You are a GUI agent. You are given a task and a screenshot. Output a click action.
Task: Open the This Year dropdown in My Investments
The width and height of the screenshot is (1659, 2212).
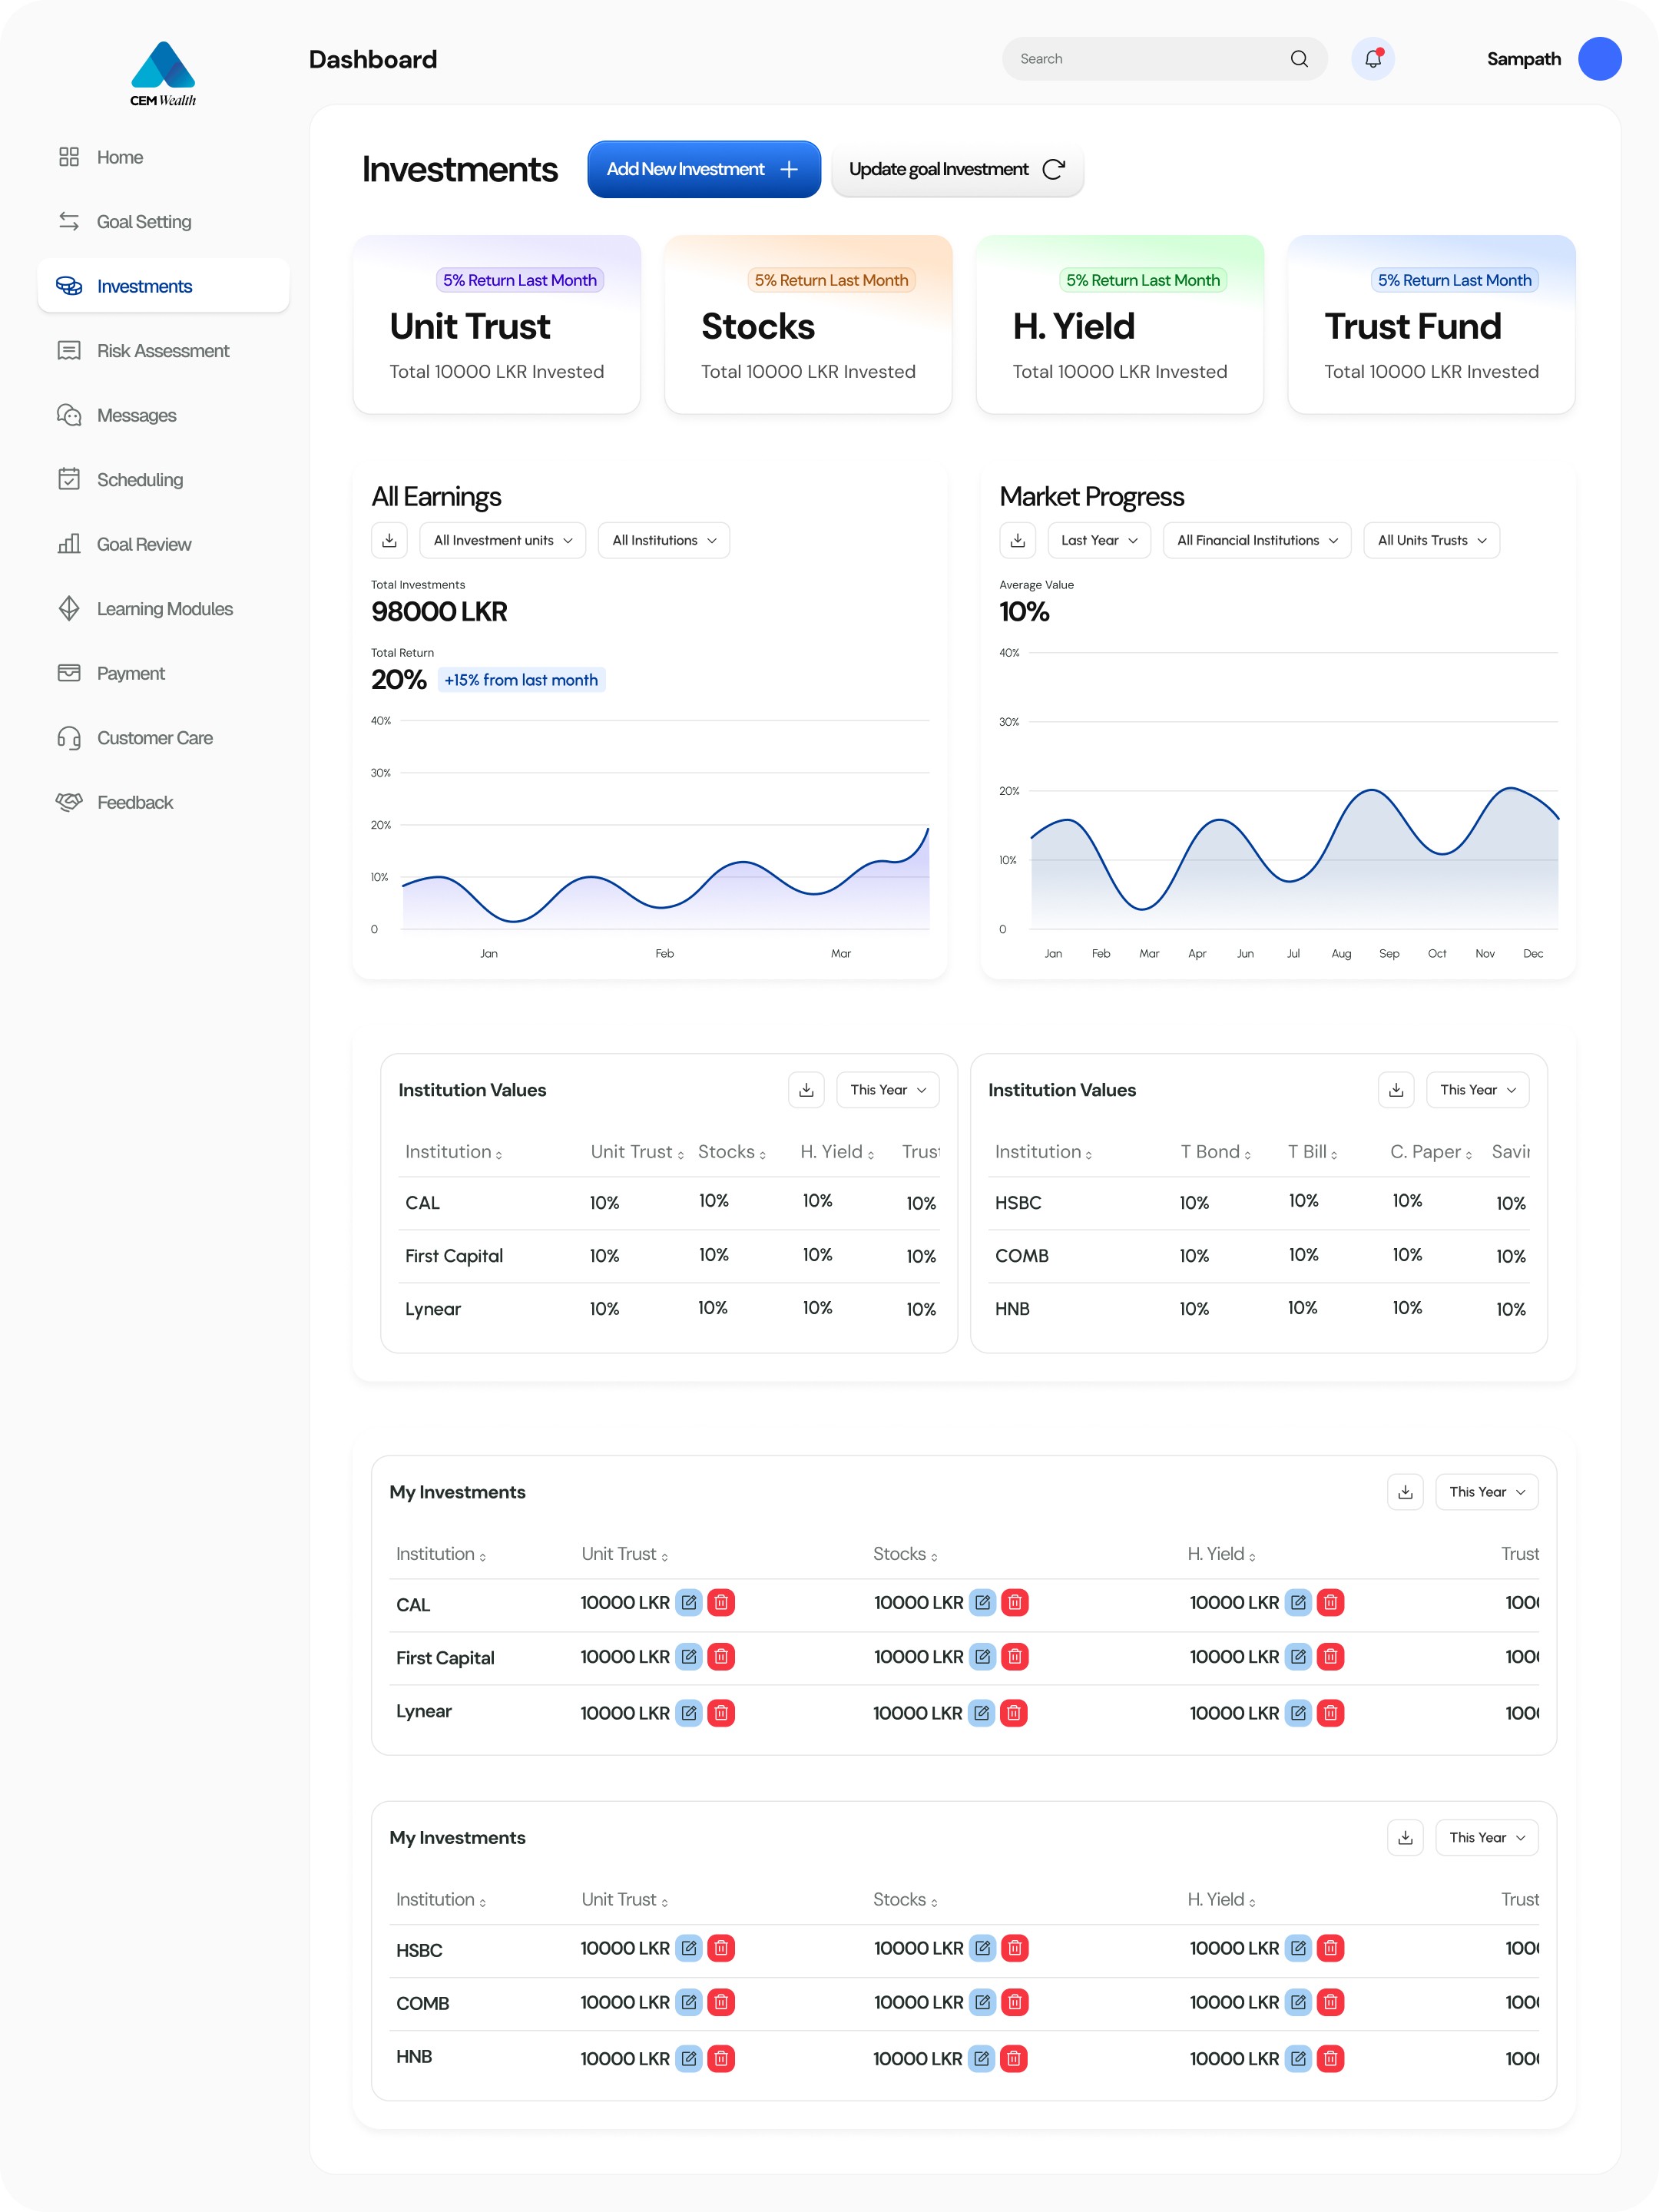pyautogui.click(x=1486, y=1491)
